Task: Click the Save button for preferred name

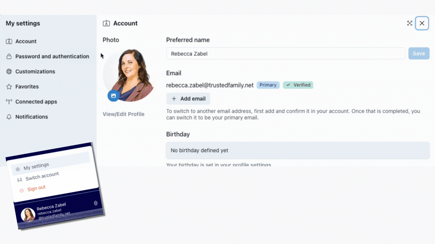Action: point(419,53)
